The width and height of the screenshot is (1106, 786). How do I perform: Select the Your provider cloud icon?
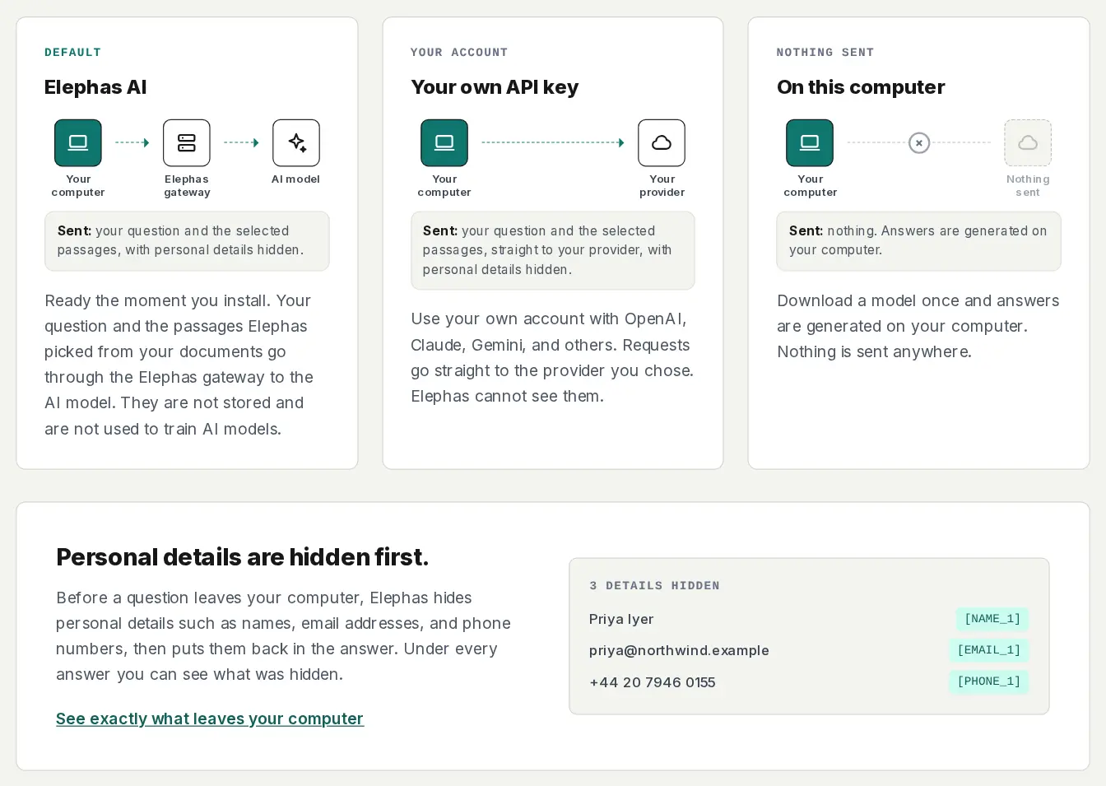pos(662,143)
